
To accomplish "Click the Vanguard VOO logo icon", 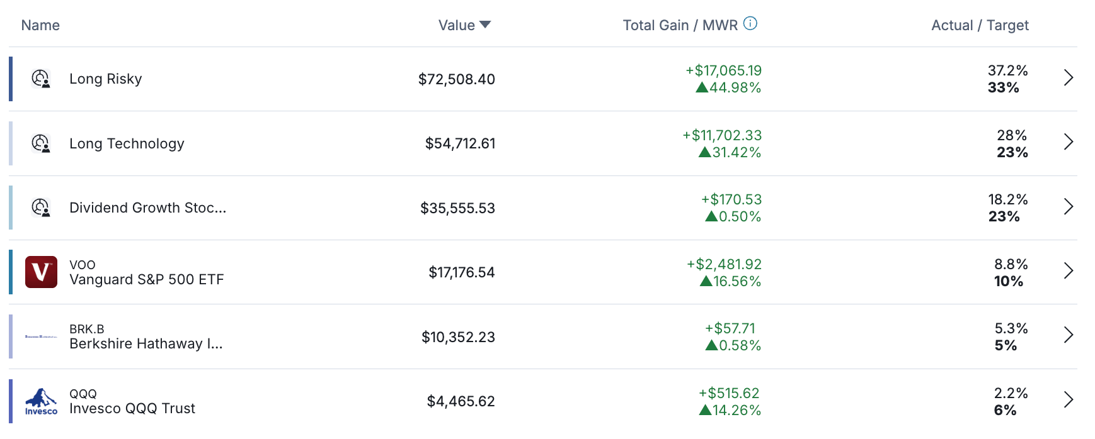I will [41, 272].
